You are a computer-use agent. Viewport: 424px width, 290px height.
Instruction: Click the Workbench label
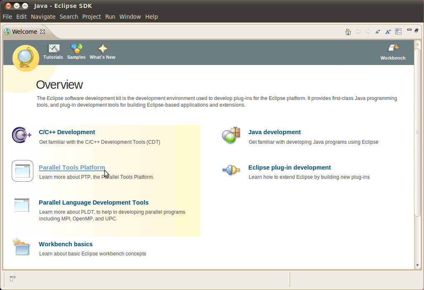(x=393, y=58)
